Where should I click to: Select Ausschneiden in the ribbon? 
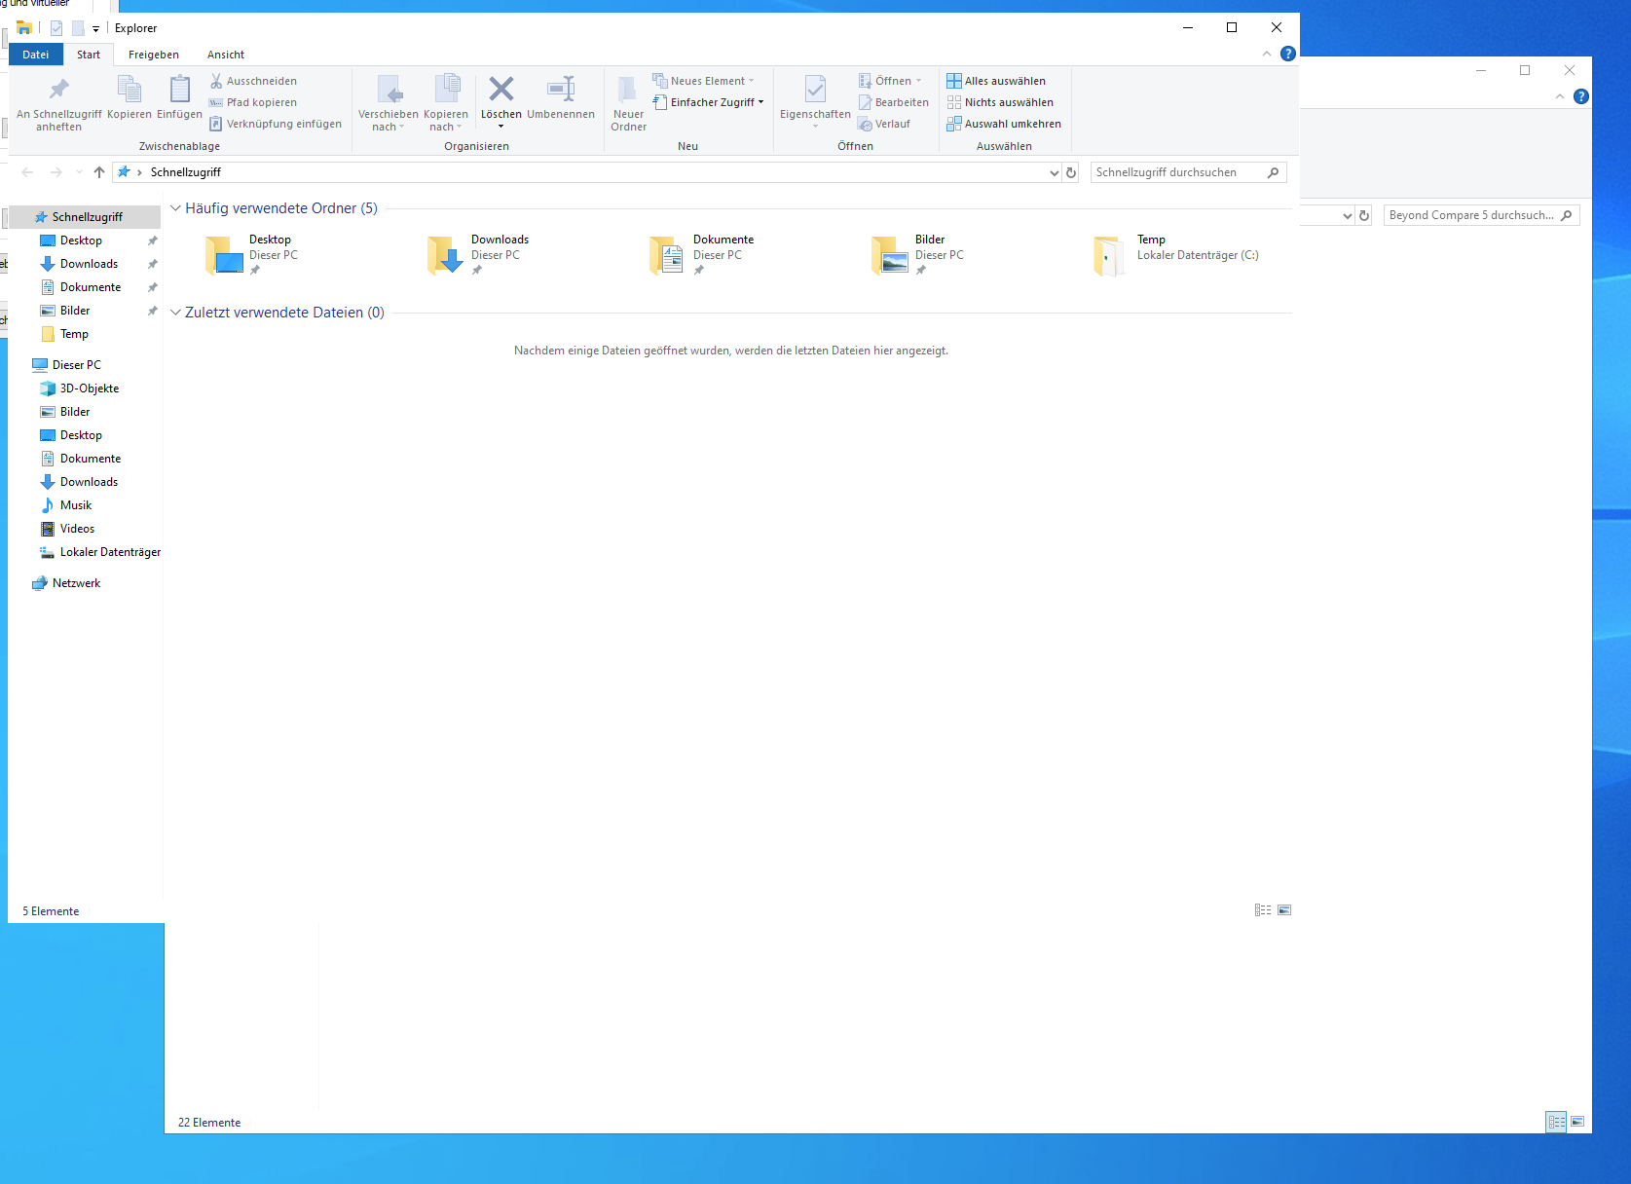pyautogui.click(x=254, y=81)
